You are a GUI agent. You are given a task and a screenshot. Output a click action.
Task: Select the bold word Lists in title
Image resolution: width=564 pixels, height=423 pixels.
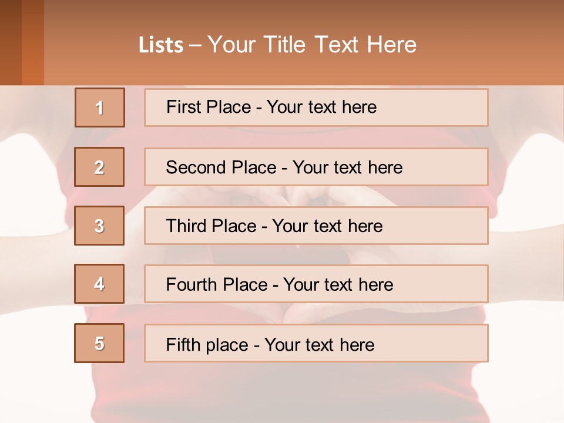[x=161, y=45]
